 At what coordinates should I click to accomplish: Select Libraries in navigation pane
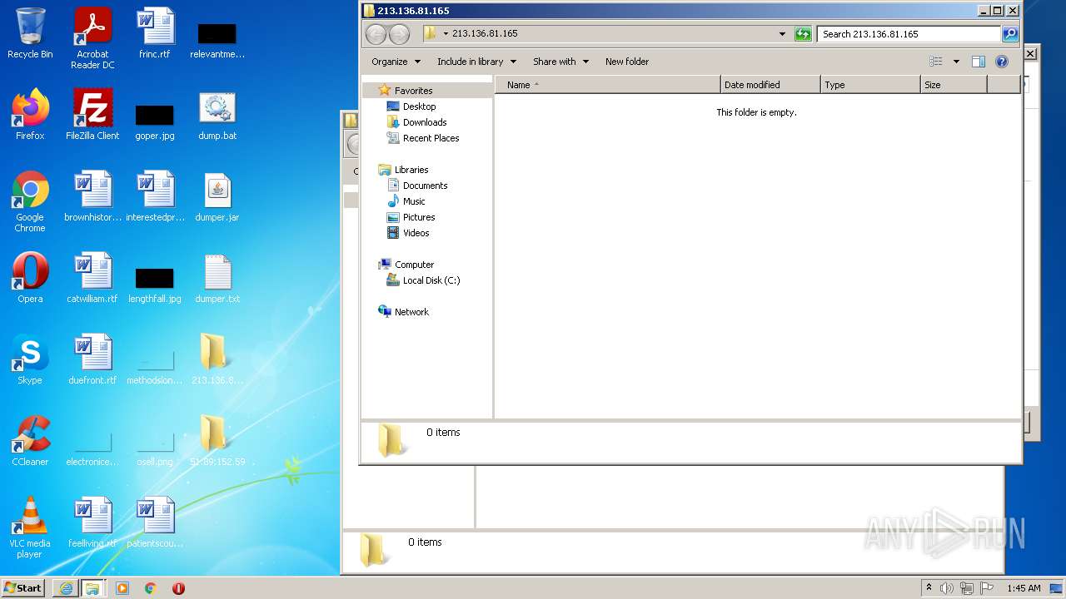tap(411, 170)
